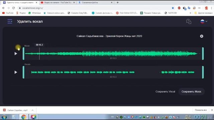
Task: Switch to the YouTube Studio tab
Action: (58, 2)
